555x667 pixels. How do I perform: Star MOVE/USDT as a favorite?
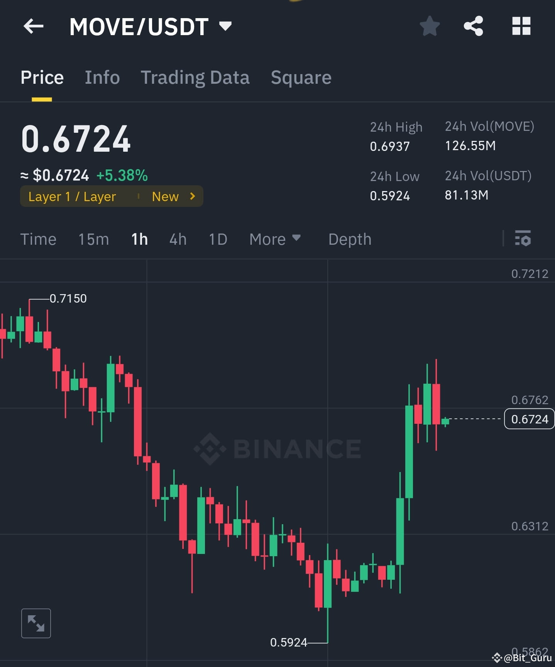tap(430, 26)
